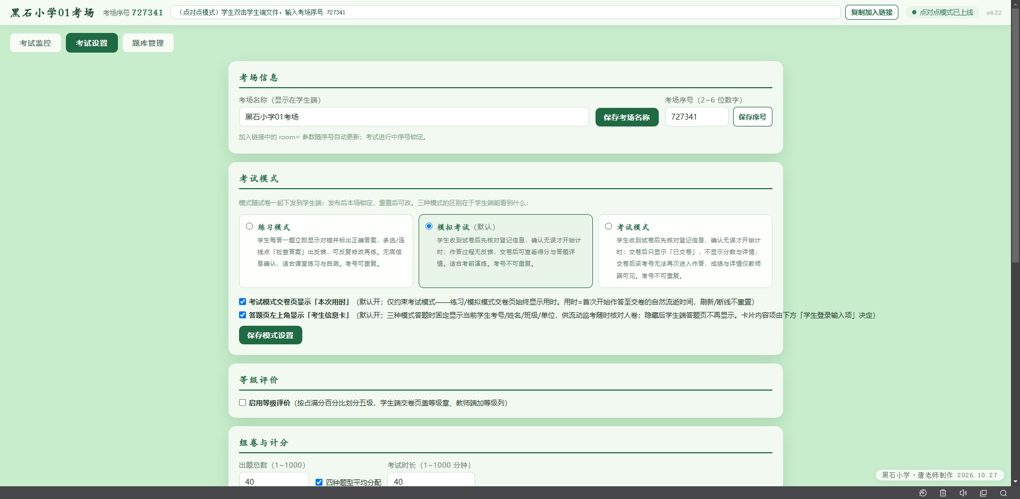Click the v4.22 version label

click(x=993, y=13)
